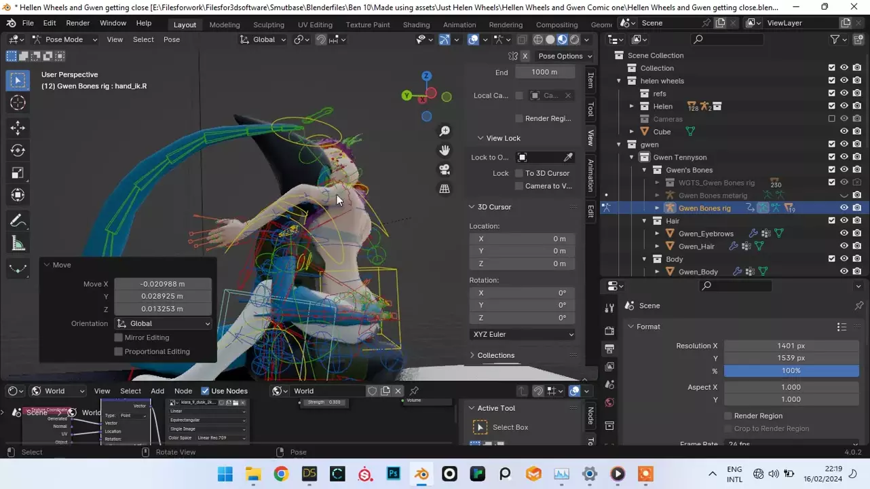
Task: Expand the Collections panel section
Action: point(495,355)
